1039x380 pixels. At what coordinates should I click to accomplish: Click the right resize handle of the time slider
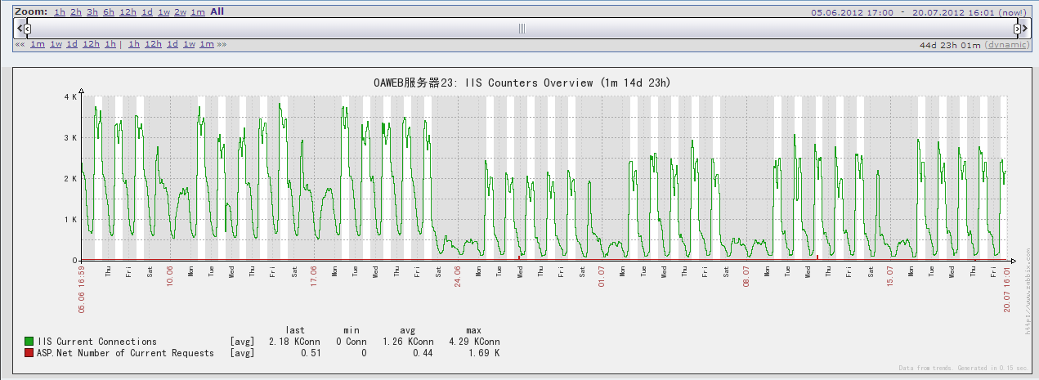click(x=1018, y=29)
